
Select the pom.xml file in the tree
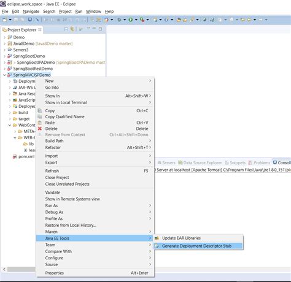pyautogui.click(x=26, y=157)
